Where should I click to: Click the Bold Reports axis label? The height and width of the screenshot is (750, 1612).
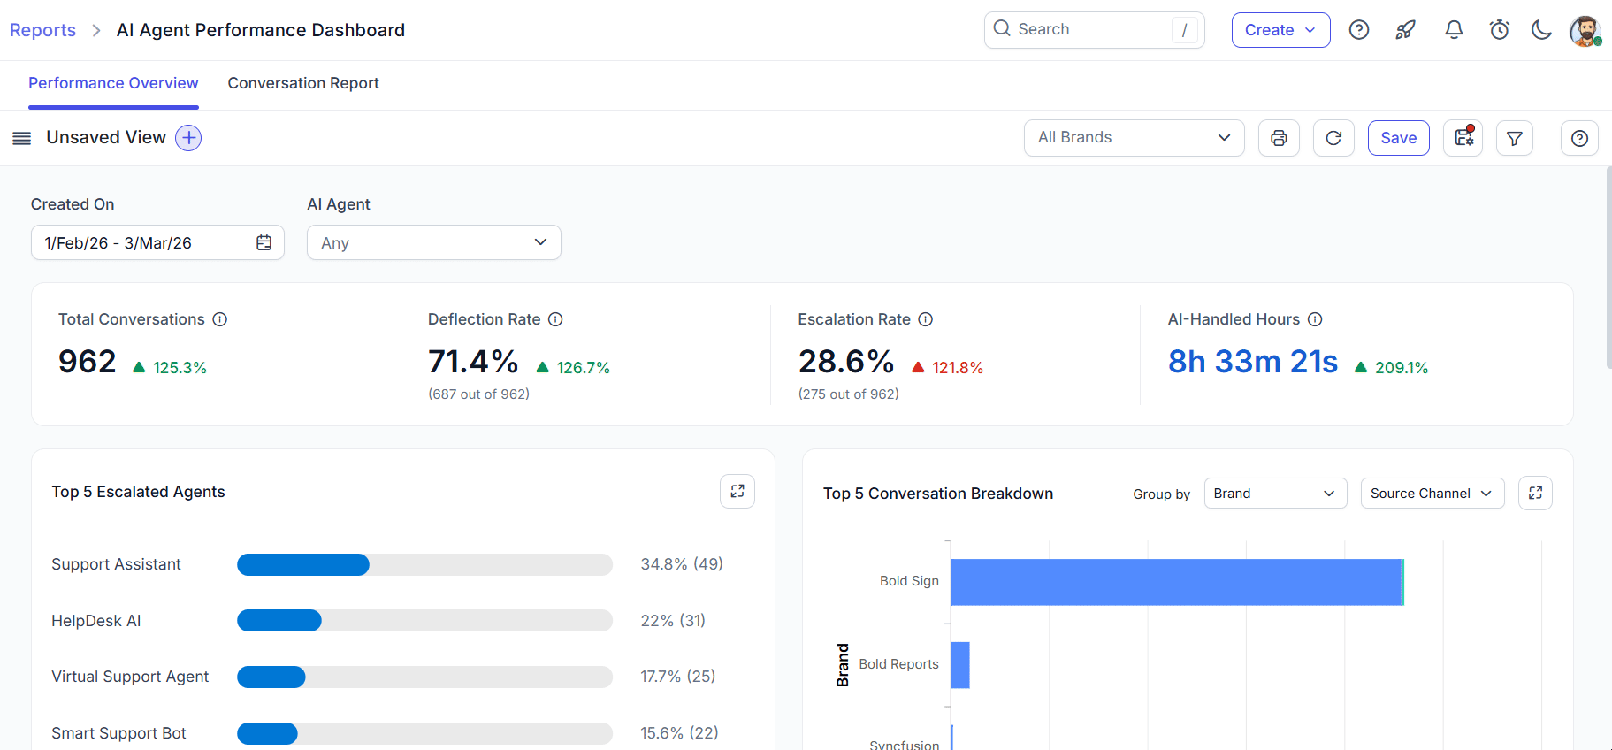pyautogui.click(x=898, y=664)
